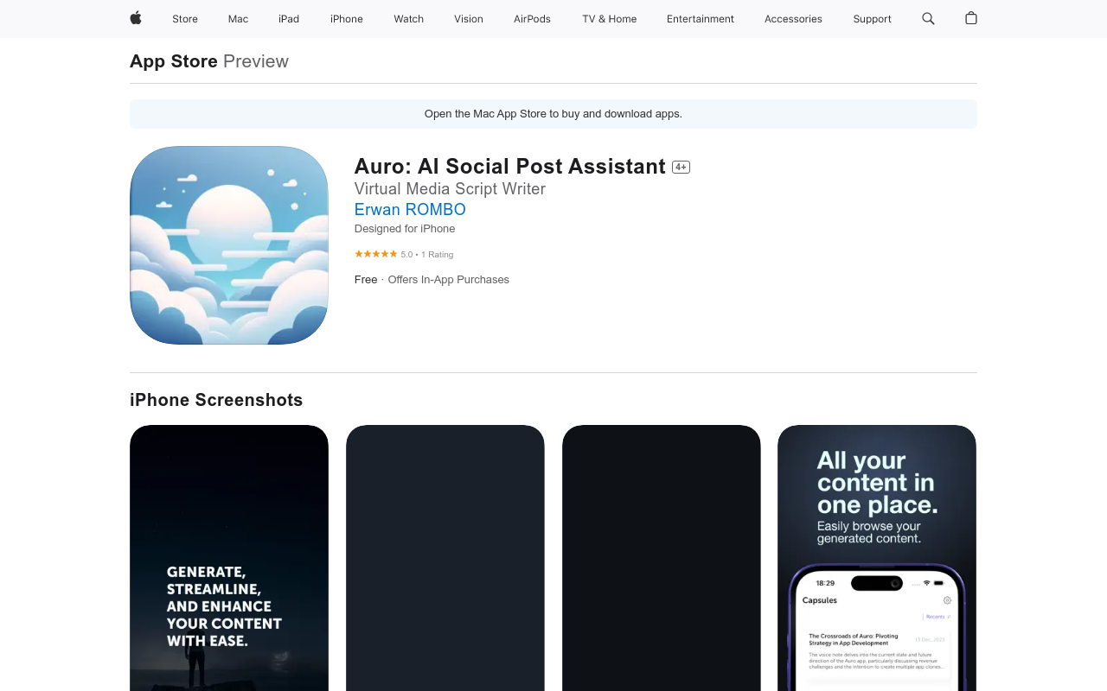
Task: Go to App Store heading link
Action: (174, 61)
